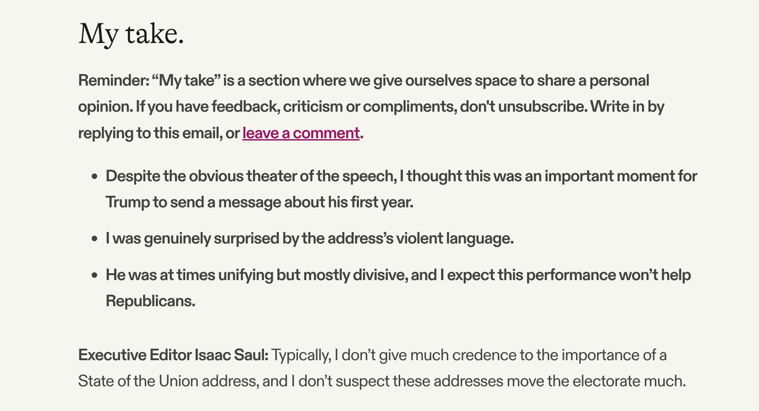Click the word "Reminder:" starting the intro paragraph

tap(114, 81)
